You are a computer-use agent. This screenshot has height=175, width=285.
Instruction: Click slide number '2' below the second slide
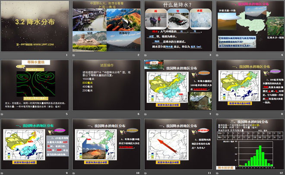[x=139, y=55]
